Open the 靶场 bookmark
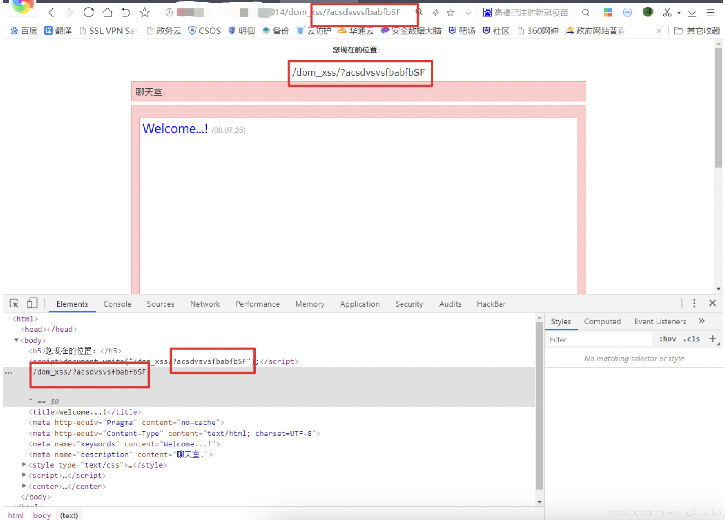Viewport: 725px width, 520px height. (462, 30)
